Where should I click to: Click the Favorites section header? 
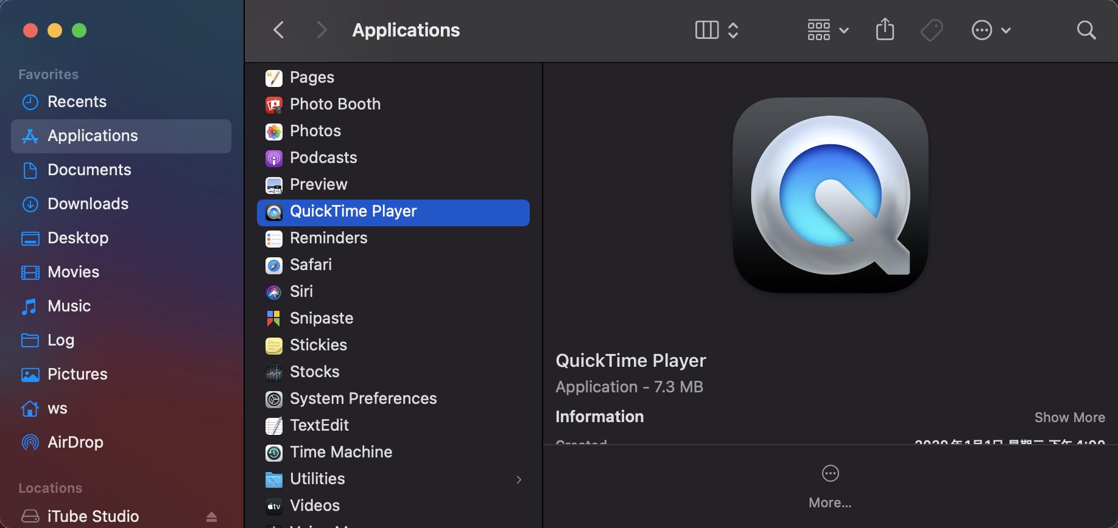(48, 74)
